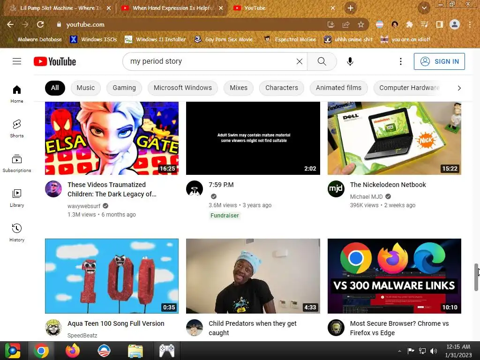The width and height of the screenshot is (480, 360).
Task: Click the Chrome profile avatar icon
Action: pos(455,24)
